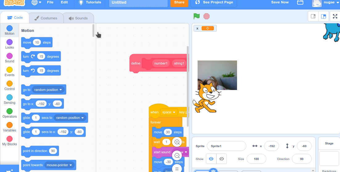
Task: Click the Scratch logo
Action: pos(14,2)
